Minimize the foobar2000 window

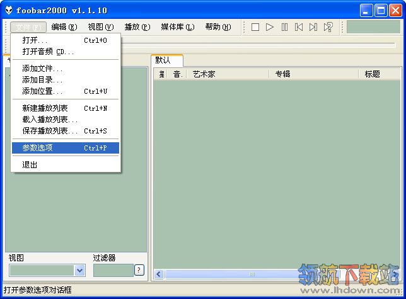pos(366,11)
